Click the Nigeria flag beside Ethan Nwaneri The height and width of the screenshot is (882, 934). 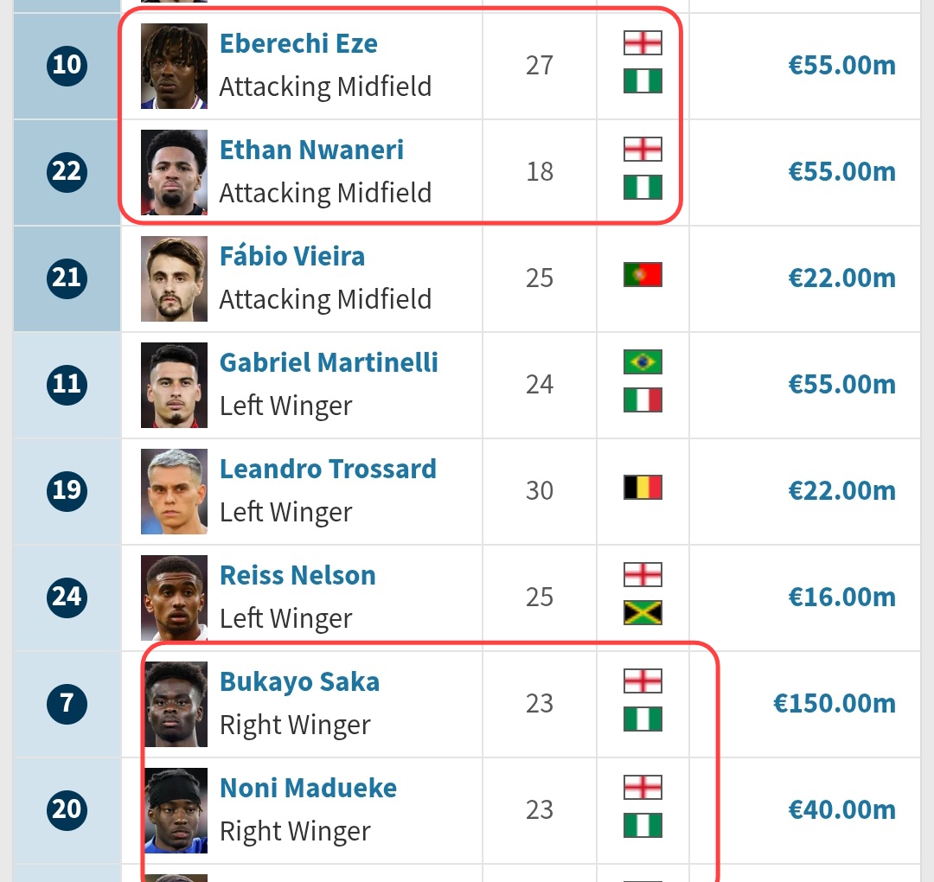click(643, 188)
